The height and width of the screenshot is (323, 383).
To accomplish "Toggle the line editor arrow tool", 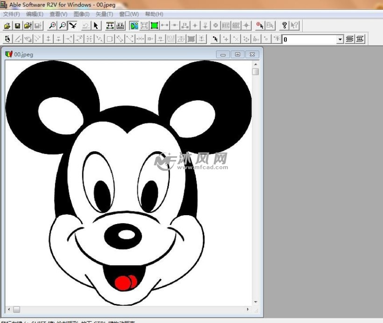I will tap(7, 39).
